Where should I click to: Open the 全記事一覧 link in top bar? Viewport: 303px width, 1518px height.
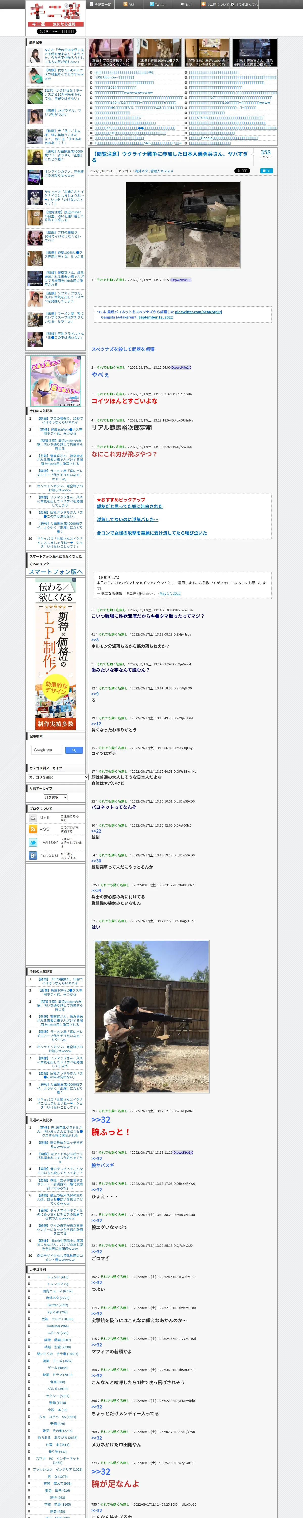pyautogui.click(x=100, y=4)
